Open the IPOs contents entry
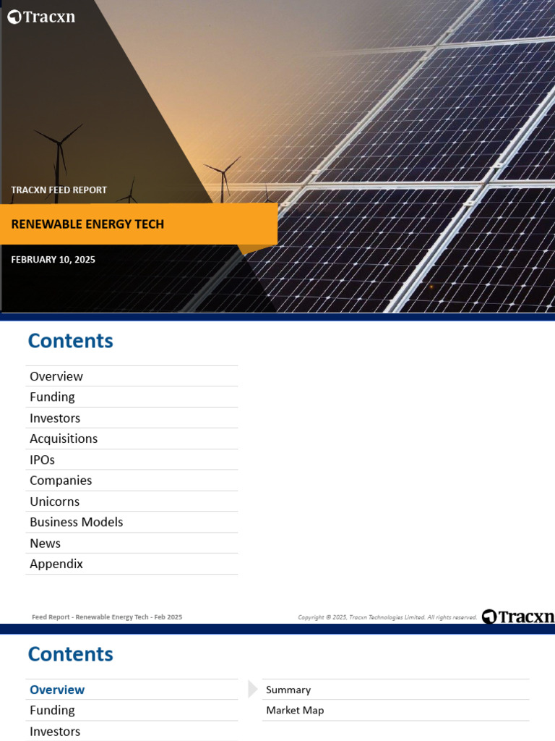555x741 pixels. [132, 460]
